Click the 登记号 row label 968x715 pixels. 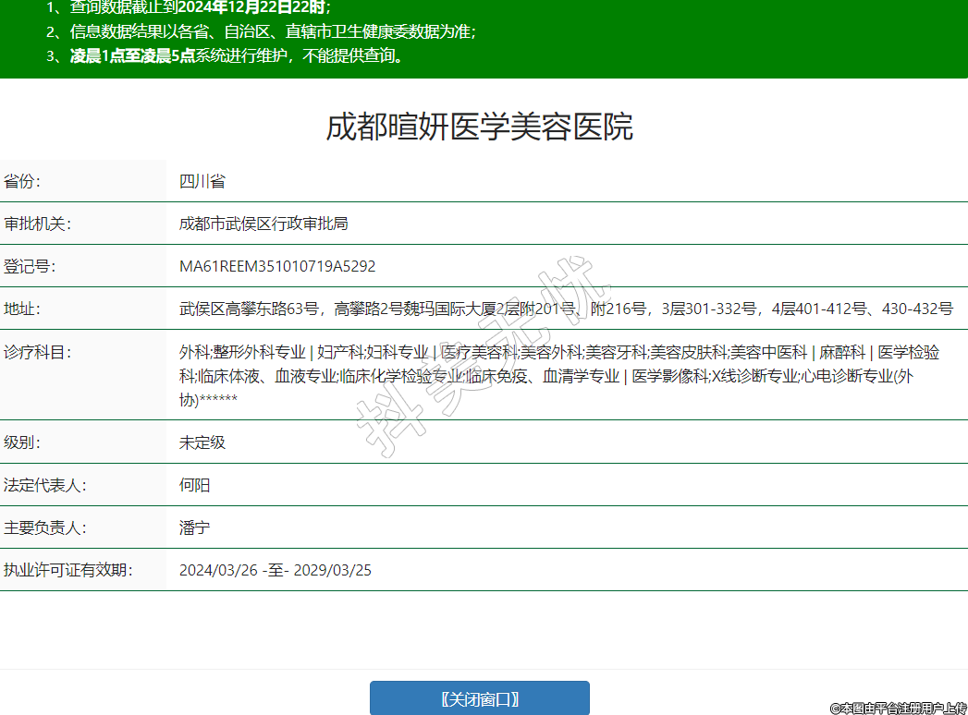point(31,266)
